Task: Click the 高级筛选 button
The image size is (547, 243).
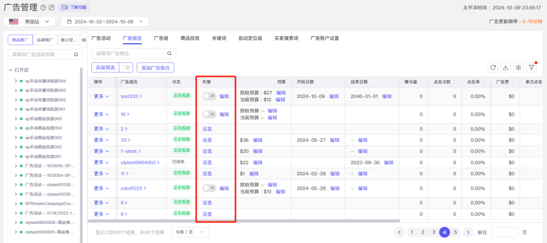Action: pos(105,68)
